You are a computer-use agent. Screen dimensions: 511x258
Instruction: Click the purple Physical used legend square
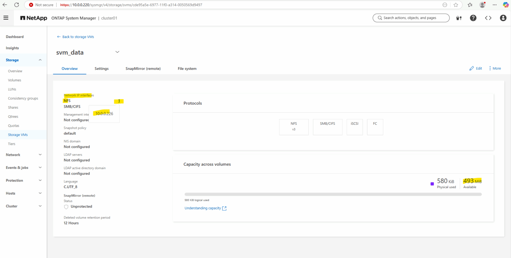[432, 184]
